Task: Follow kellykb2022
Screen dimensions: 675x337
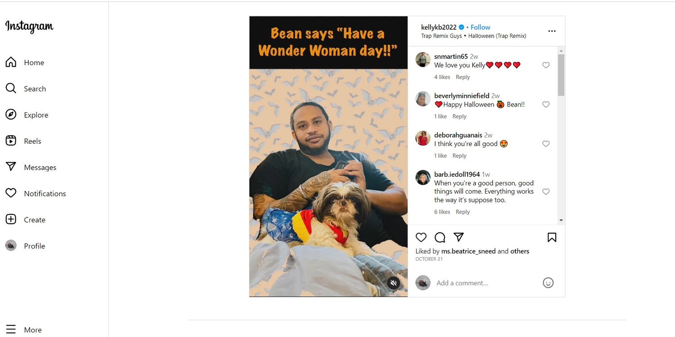Action: pyautogui.click(x=480, y=27)
